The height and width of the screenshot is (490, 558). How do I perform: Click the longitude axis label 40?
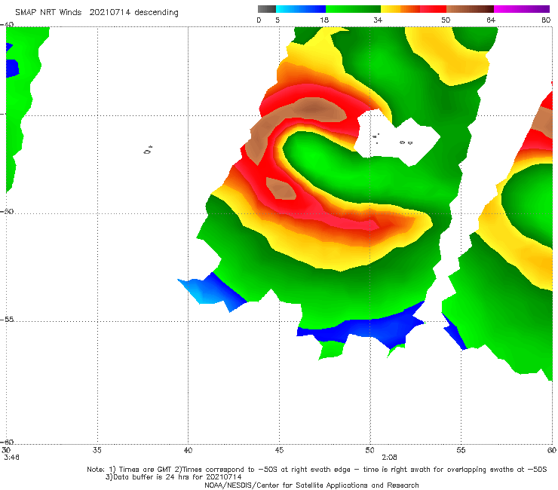click(188, 450)
